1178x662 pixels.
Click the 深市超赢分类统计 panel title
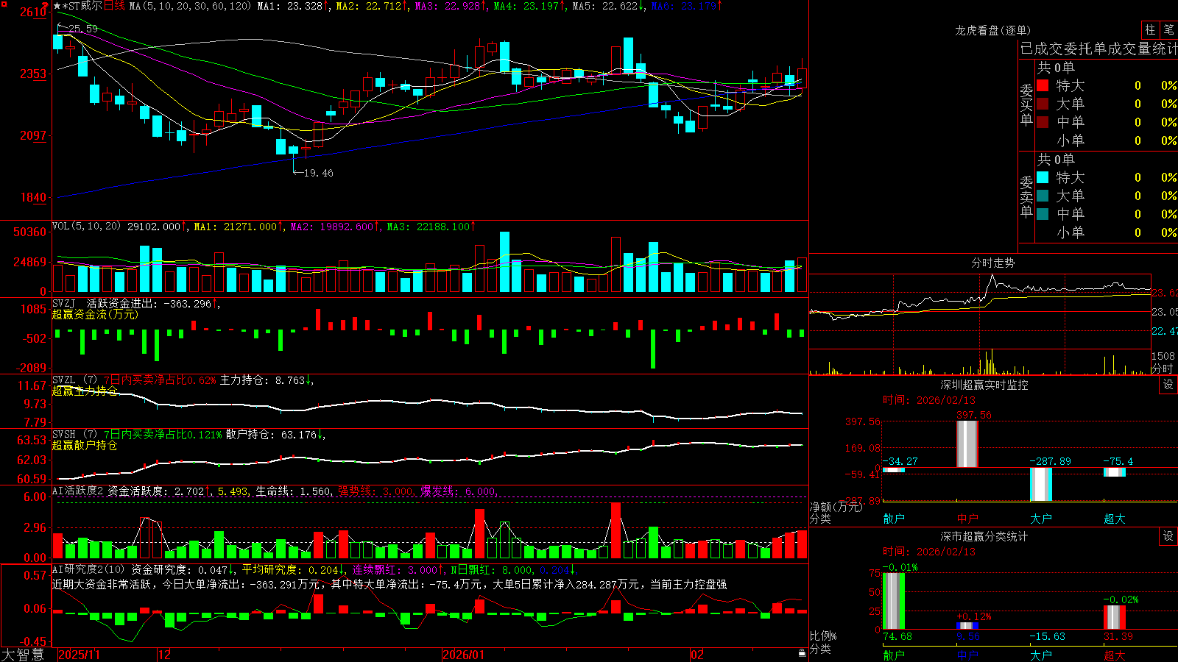click(984, 536)
